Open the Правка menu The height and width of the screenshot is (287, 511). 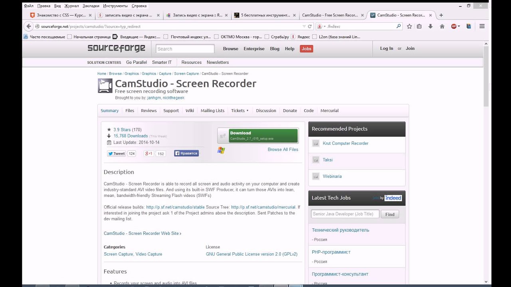[x=44, y=6]
